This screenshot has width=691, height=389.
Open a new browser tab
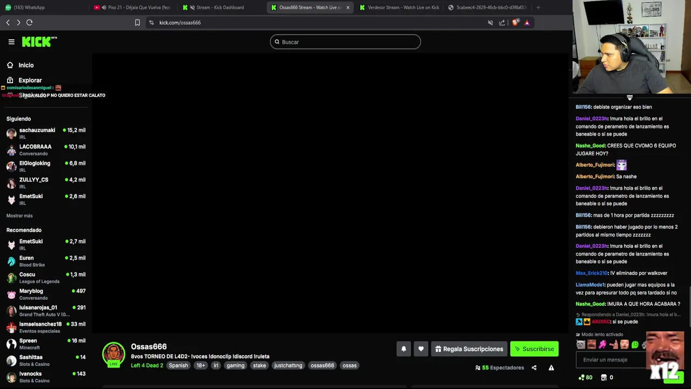(x=538, y=8)
